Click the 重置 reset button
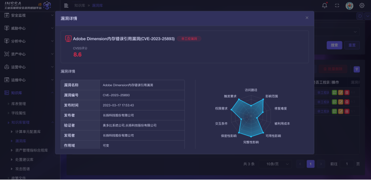The width and height of the screenshot is (371, 180). pos(352,45)
